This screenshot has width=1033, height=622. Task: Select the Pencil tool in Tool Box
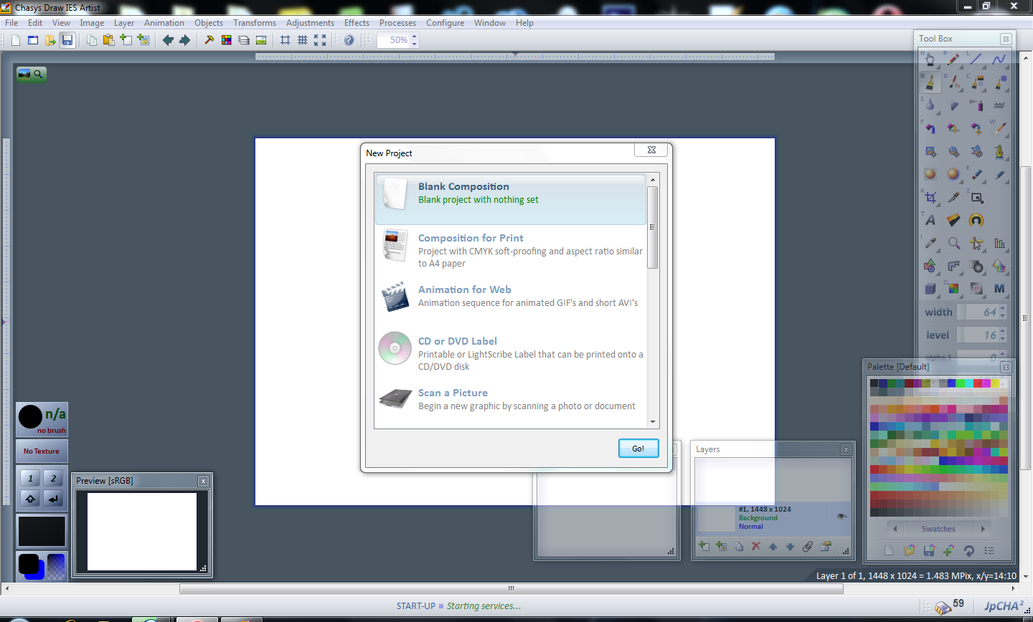tap(953, 59)
